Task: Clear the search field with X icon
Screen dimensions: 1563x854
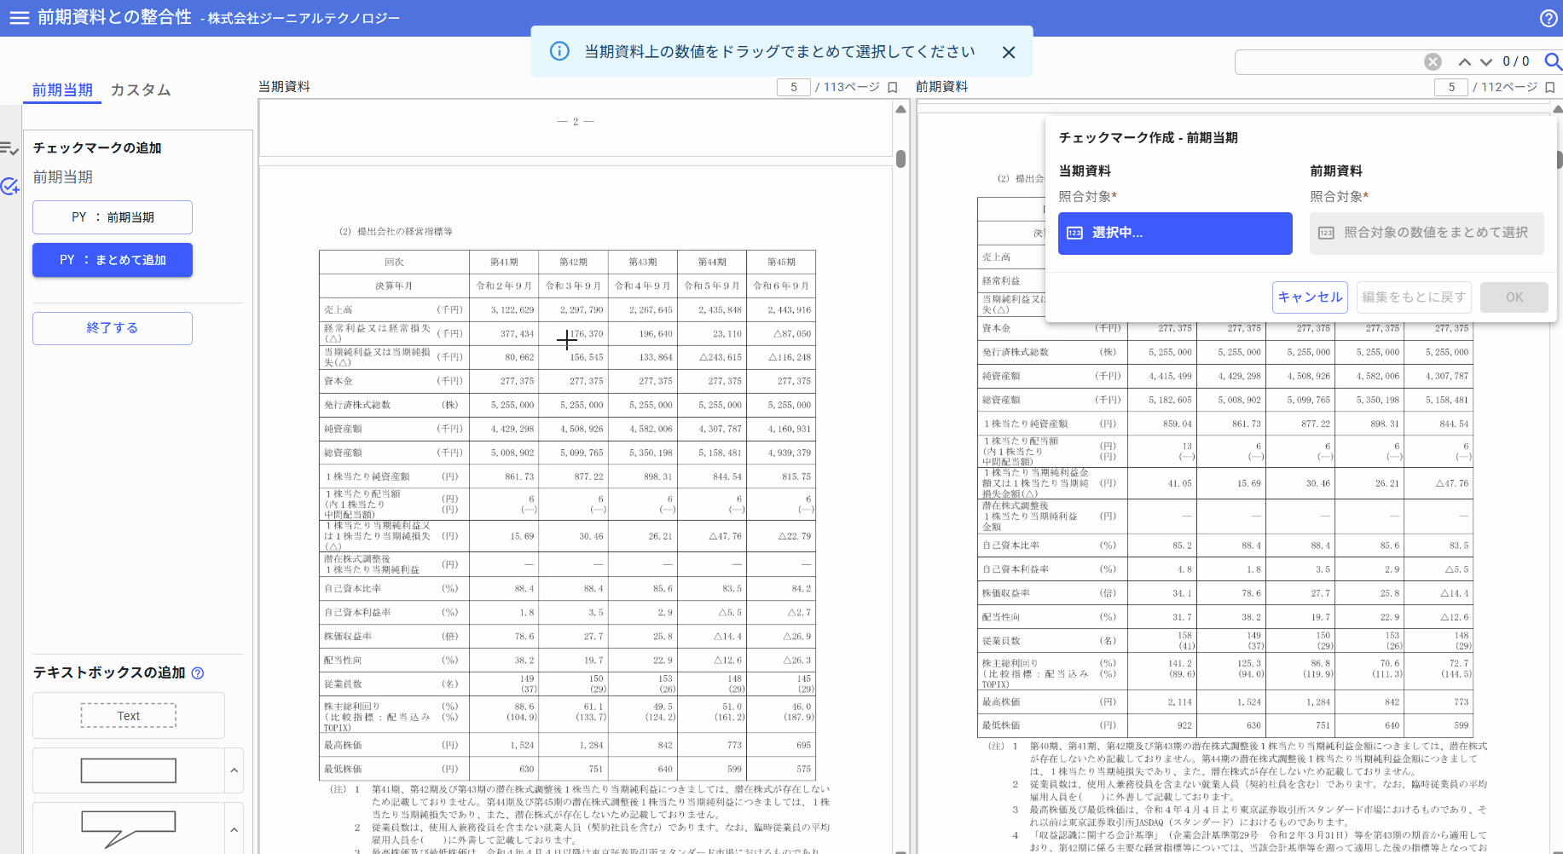Action: [x=1433, y=61]
